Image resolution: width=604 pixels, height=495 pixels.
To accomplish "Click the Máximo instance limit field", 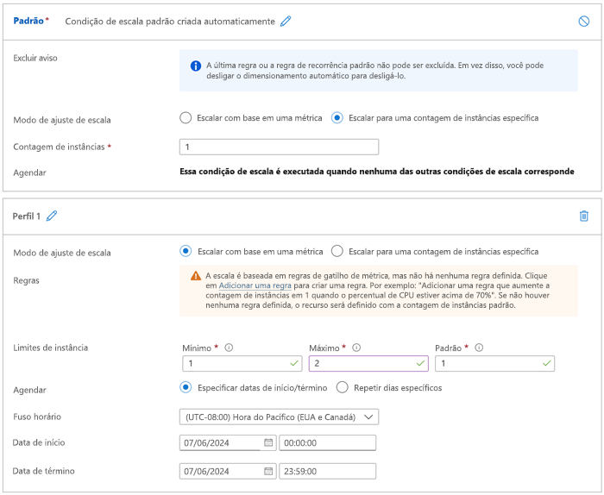I will [368, 363].
